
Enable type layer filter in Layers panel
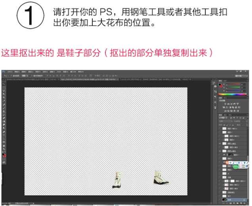coord(237,117)
